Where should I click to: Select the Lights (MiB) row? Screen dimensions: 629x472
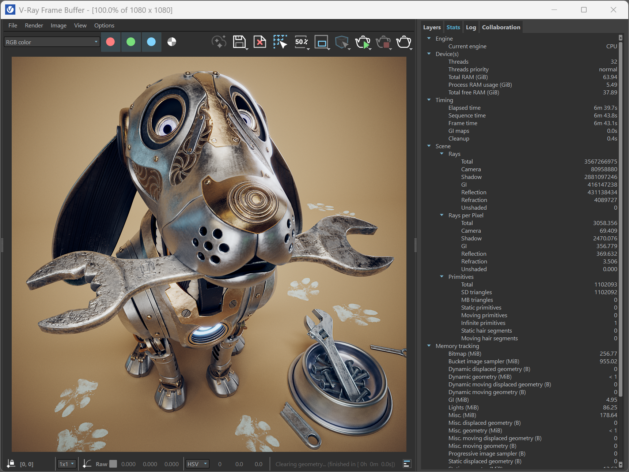point(520,407)
